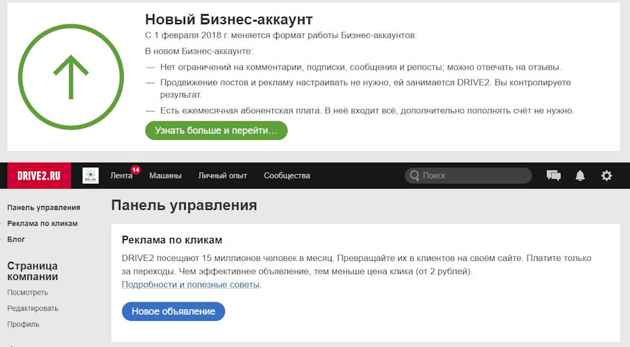Click the green upward arrow circle icon
Image resolution: width=630 pixels, height=347 pixels.
pyautogui.click(x=71, y=77)
